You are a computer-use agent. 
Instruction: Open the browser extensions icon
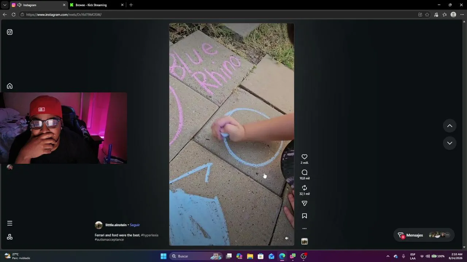pyautogui.click(x=436, y=15)
